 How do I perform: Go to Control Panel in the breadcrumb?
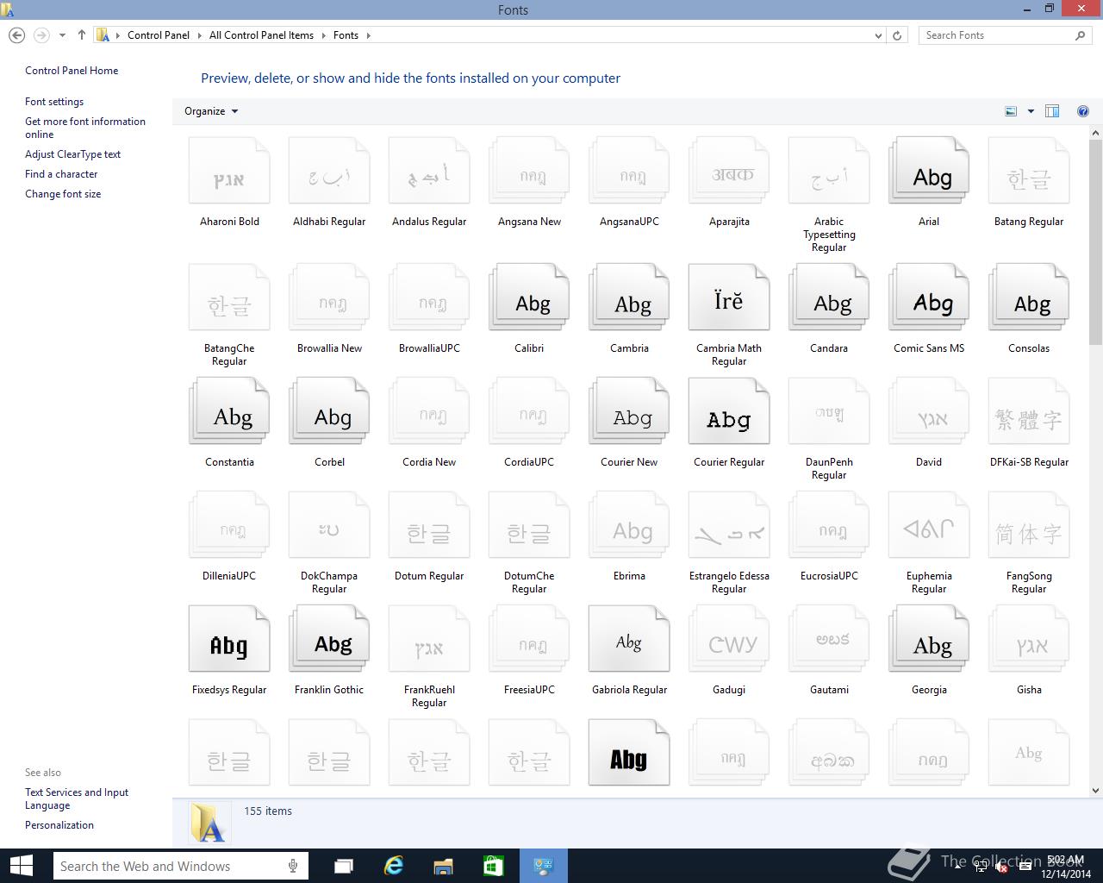[159, 35]
